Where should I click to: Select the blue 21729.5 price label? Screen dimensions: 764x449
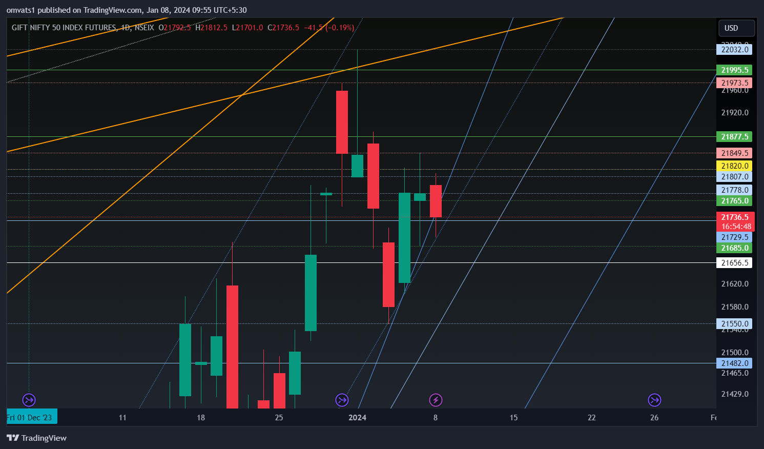(x=734, y=237)
